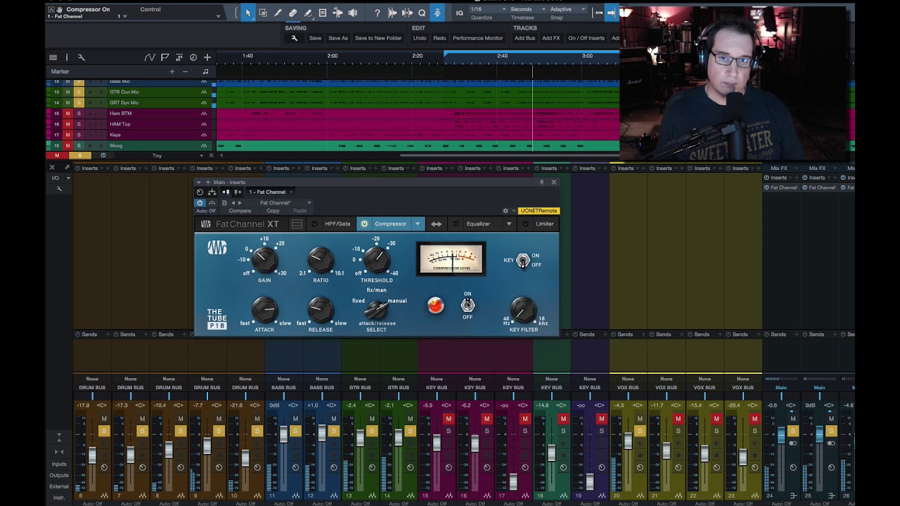Viewport: 900px width, 506px height.
Task: Open the Performance Monitor
Action: point(478,38)
